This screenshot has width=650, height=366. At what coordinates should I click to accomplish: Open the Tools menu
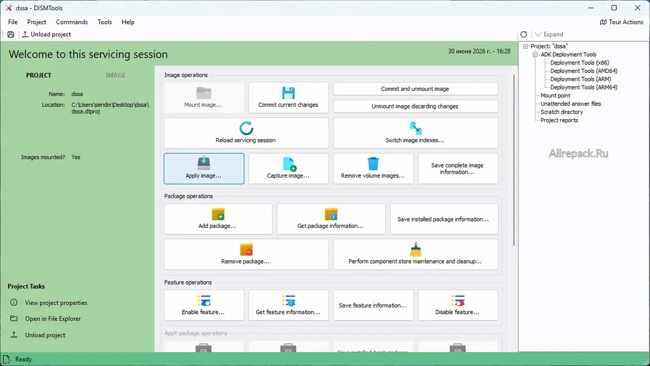105,22
